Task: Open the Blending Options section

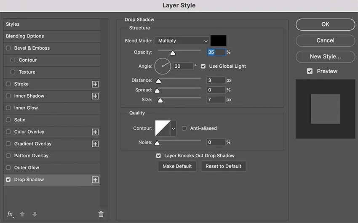Action: (x=25, y=36)
